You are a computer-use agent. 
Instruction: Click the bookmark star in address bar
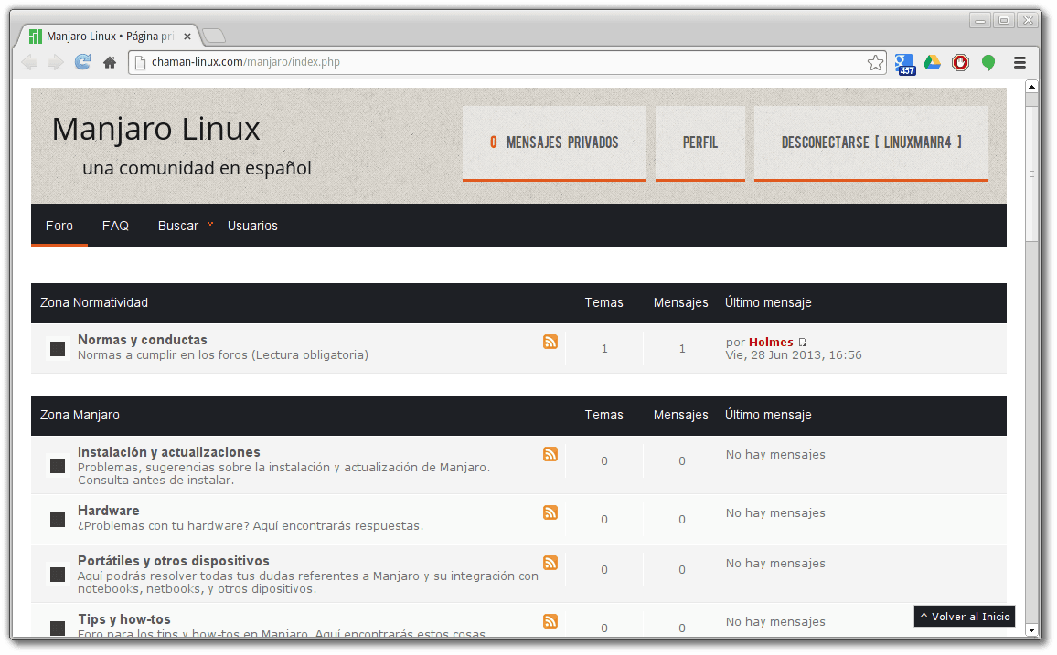coord(875,62)
